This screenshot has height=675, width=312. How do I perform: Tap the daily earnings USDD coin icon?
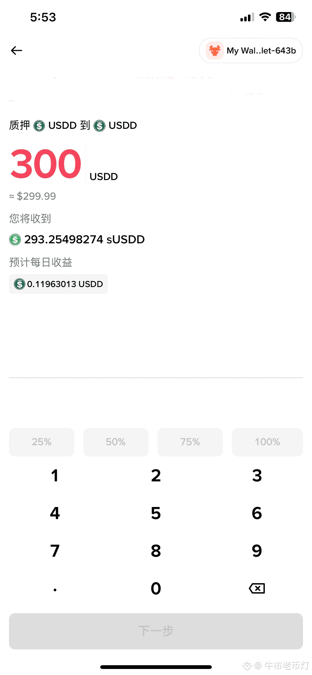coord(20,284)
